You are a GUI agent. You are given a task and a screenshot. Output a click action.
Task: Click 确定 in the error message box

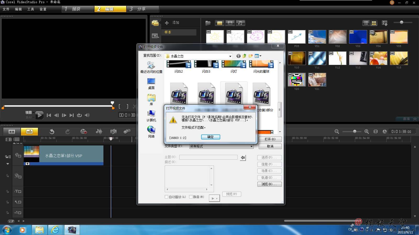click(x=211, y=137)
